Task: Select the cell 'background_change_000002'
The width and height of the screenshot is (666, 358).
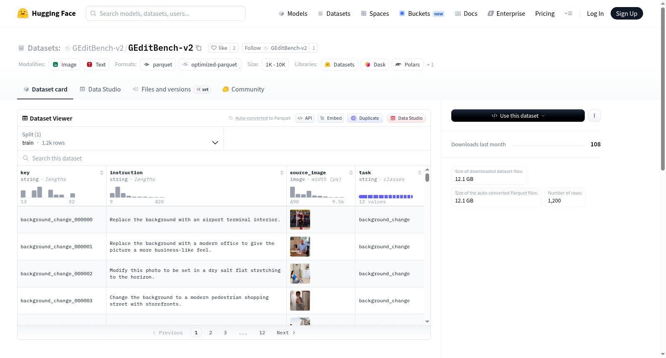Action: point(57,274)
